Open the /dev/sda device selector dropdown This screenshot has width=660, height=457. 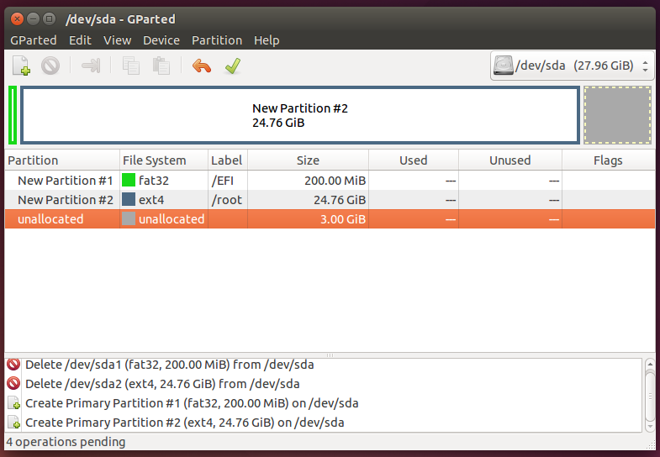[572, 66]
